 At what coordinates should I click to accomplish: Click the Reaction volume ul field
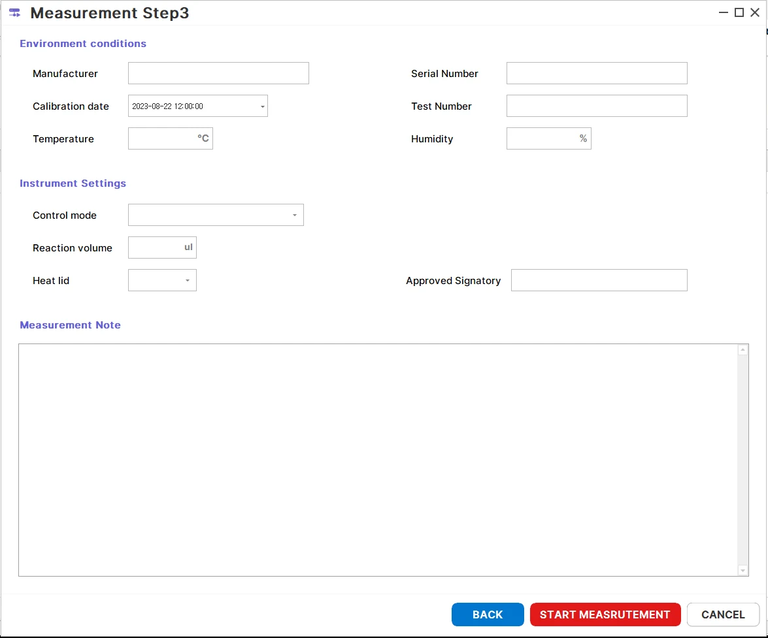[x=162, y=247]
